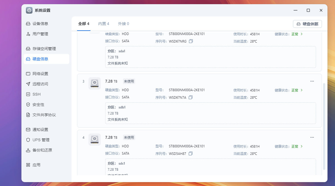Copy serial number WSD67NRG
Image resolution: width=335 pixels, height=186 pixels.
(x=191, y=41)
